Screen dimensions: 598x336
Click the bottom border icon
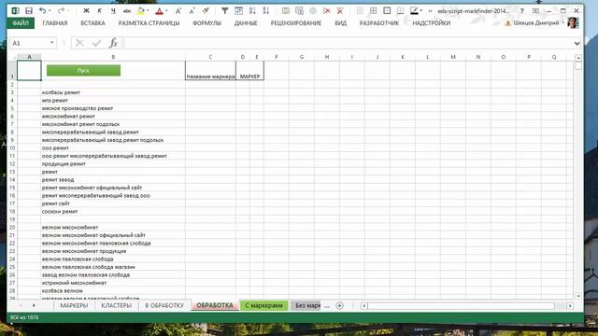(401, 11)
